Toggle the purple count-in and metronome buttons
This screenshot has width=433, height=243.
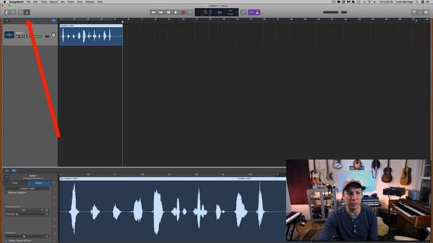click(254, 12)
